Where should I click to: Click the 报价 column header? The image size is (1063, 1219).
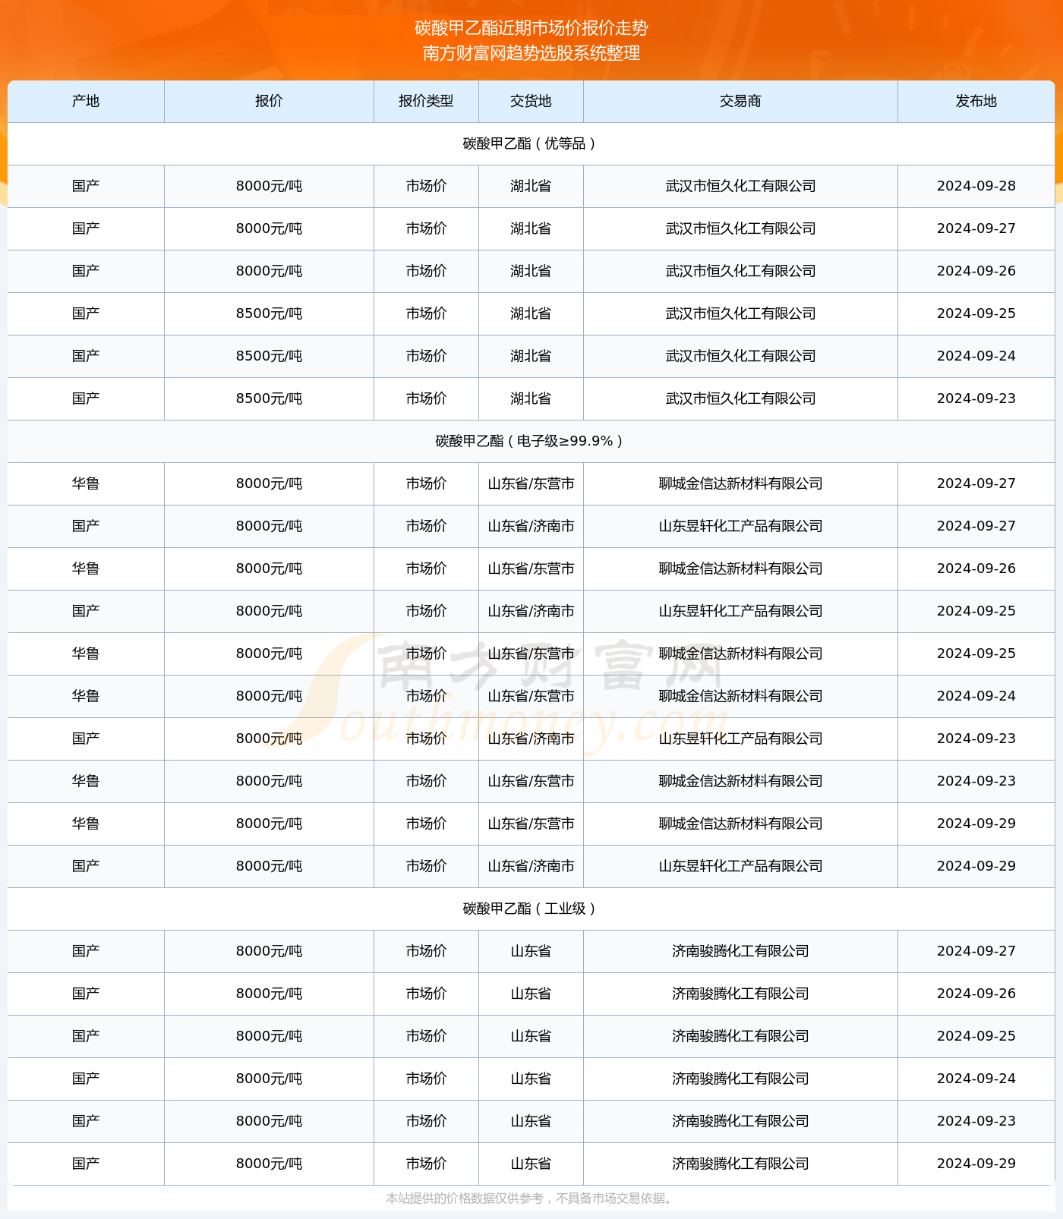point(269,101)
